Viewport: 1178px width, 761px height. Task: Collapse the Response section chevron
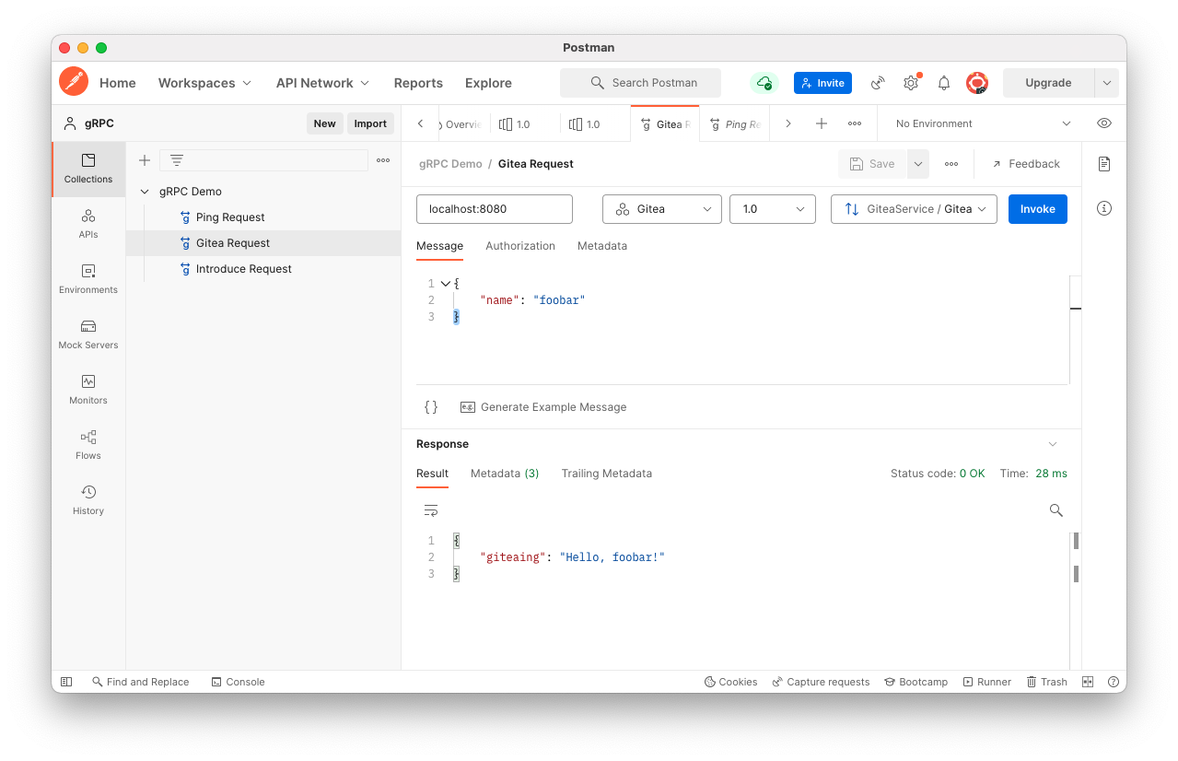click(1053, 444)
